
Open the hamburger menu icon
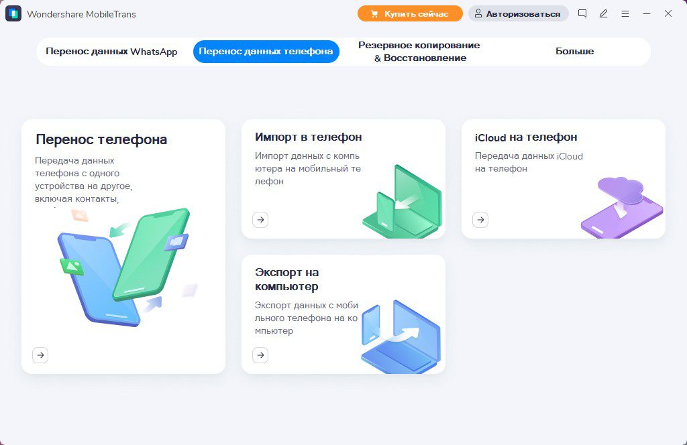click(x=625, y=13)
